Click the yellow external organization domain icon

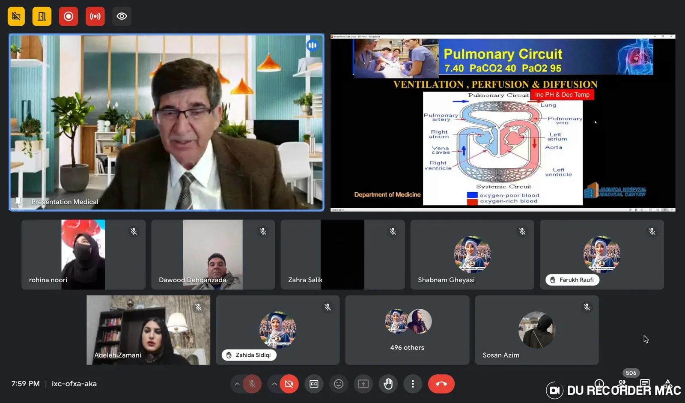[x=16, y=16]
